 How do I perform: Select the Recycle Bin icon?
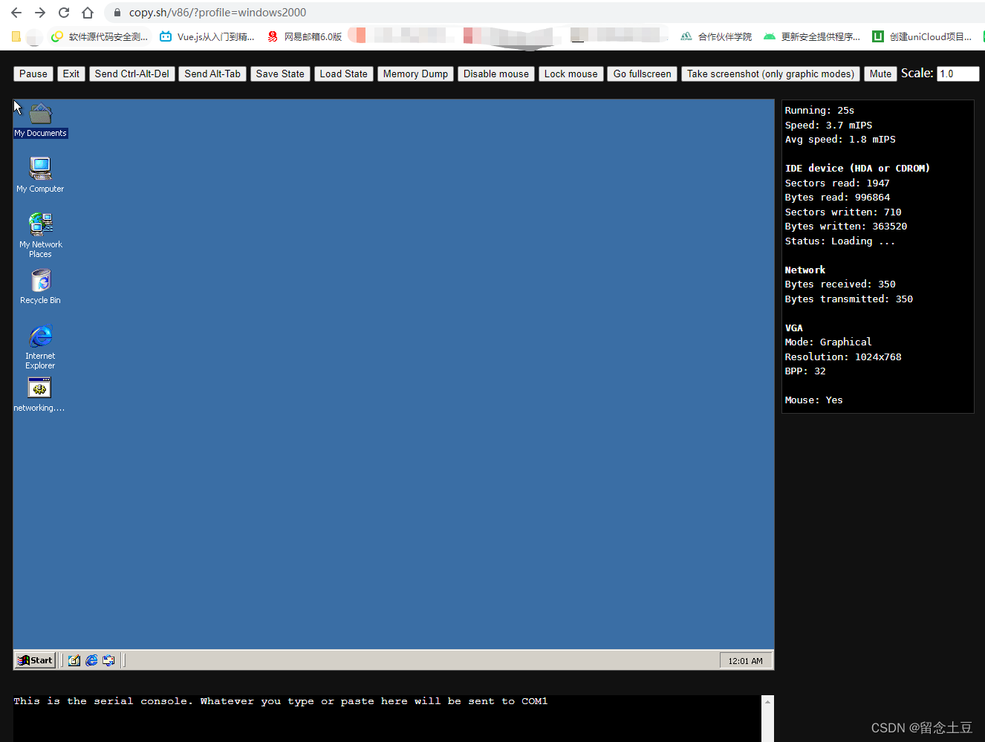tap(40, 287)
